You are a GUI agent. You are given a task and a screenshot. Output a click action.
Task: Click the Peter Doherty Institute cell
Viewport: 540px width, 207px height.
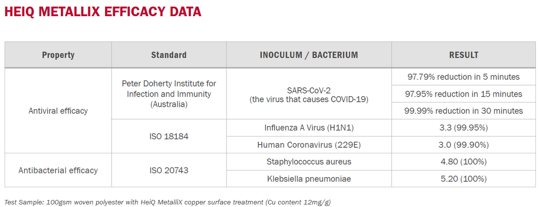click(x=168, y=94)
